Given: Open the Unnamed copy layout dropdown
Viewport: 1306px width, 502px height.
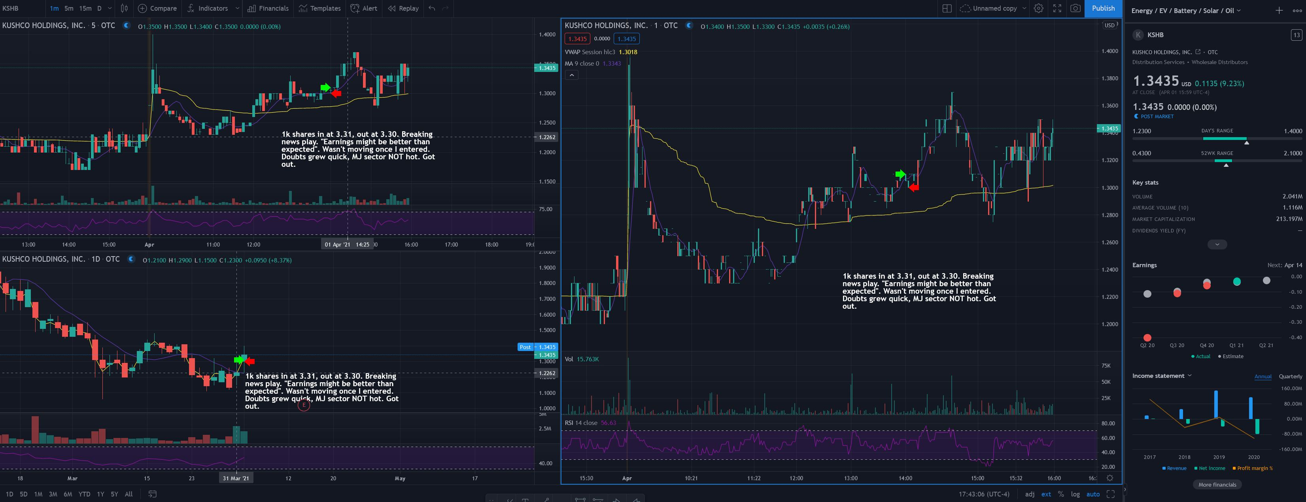Looking at the screenshot, I should click(1024, 8).
